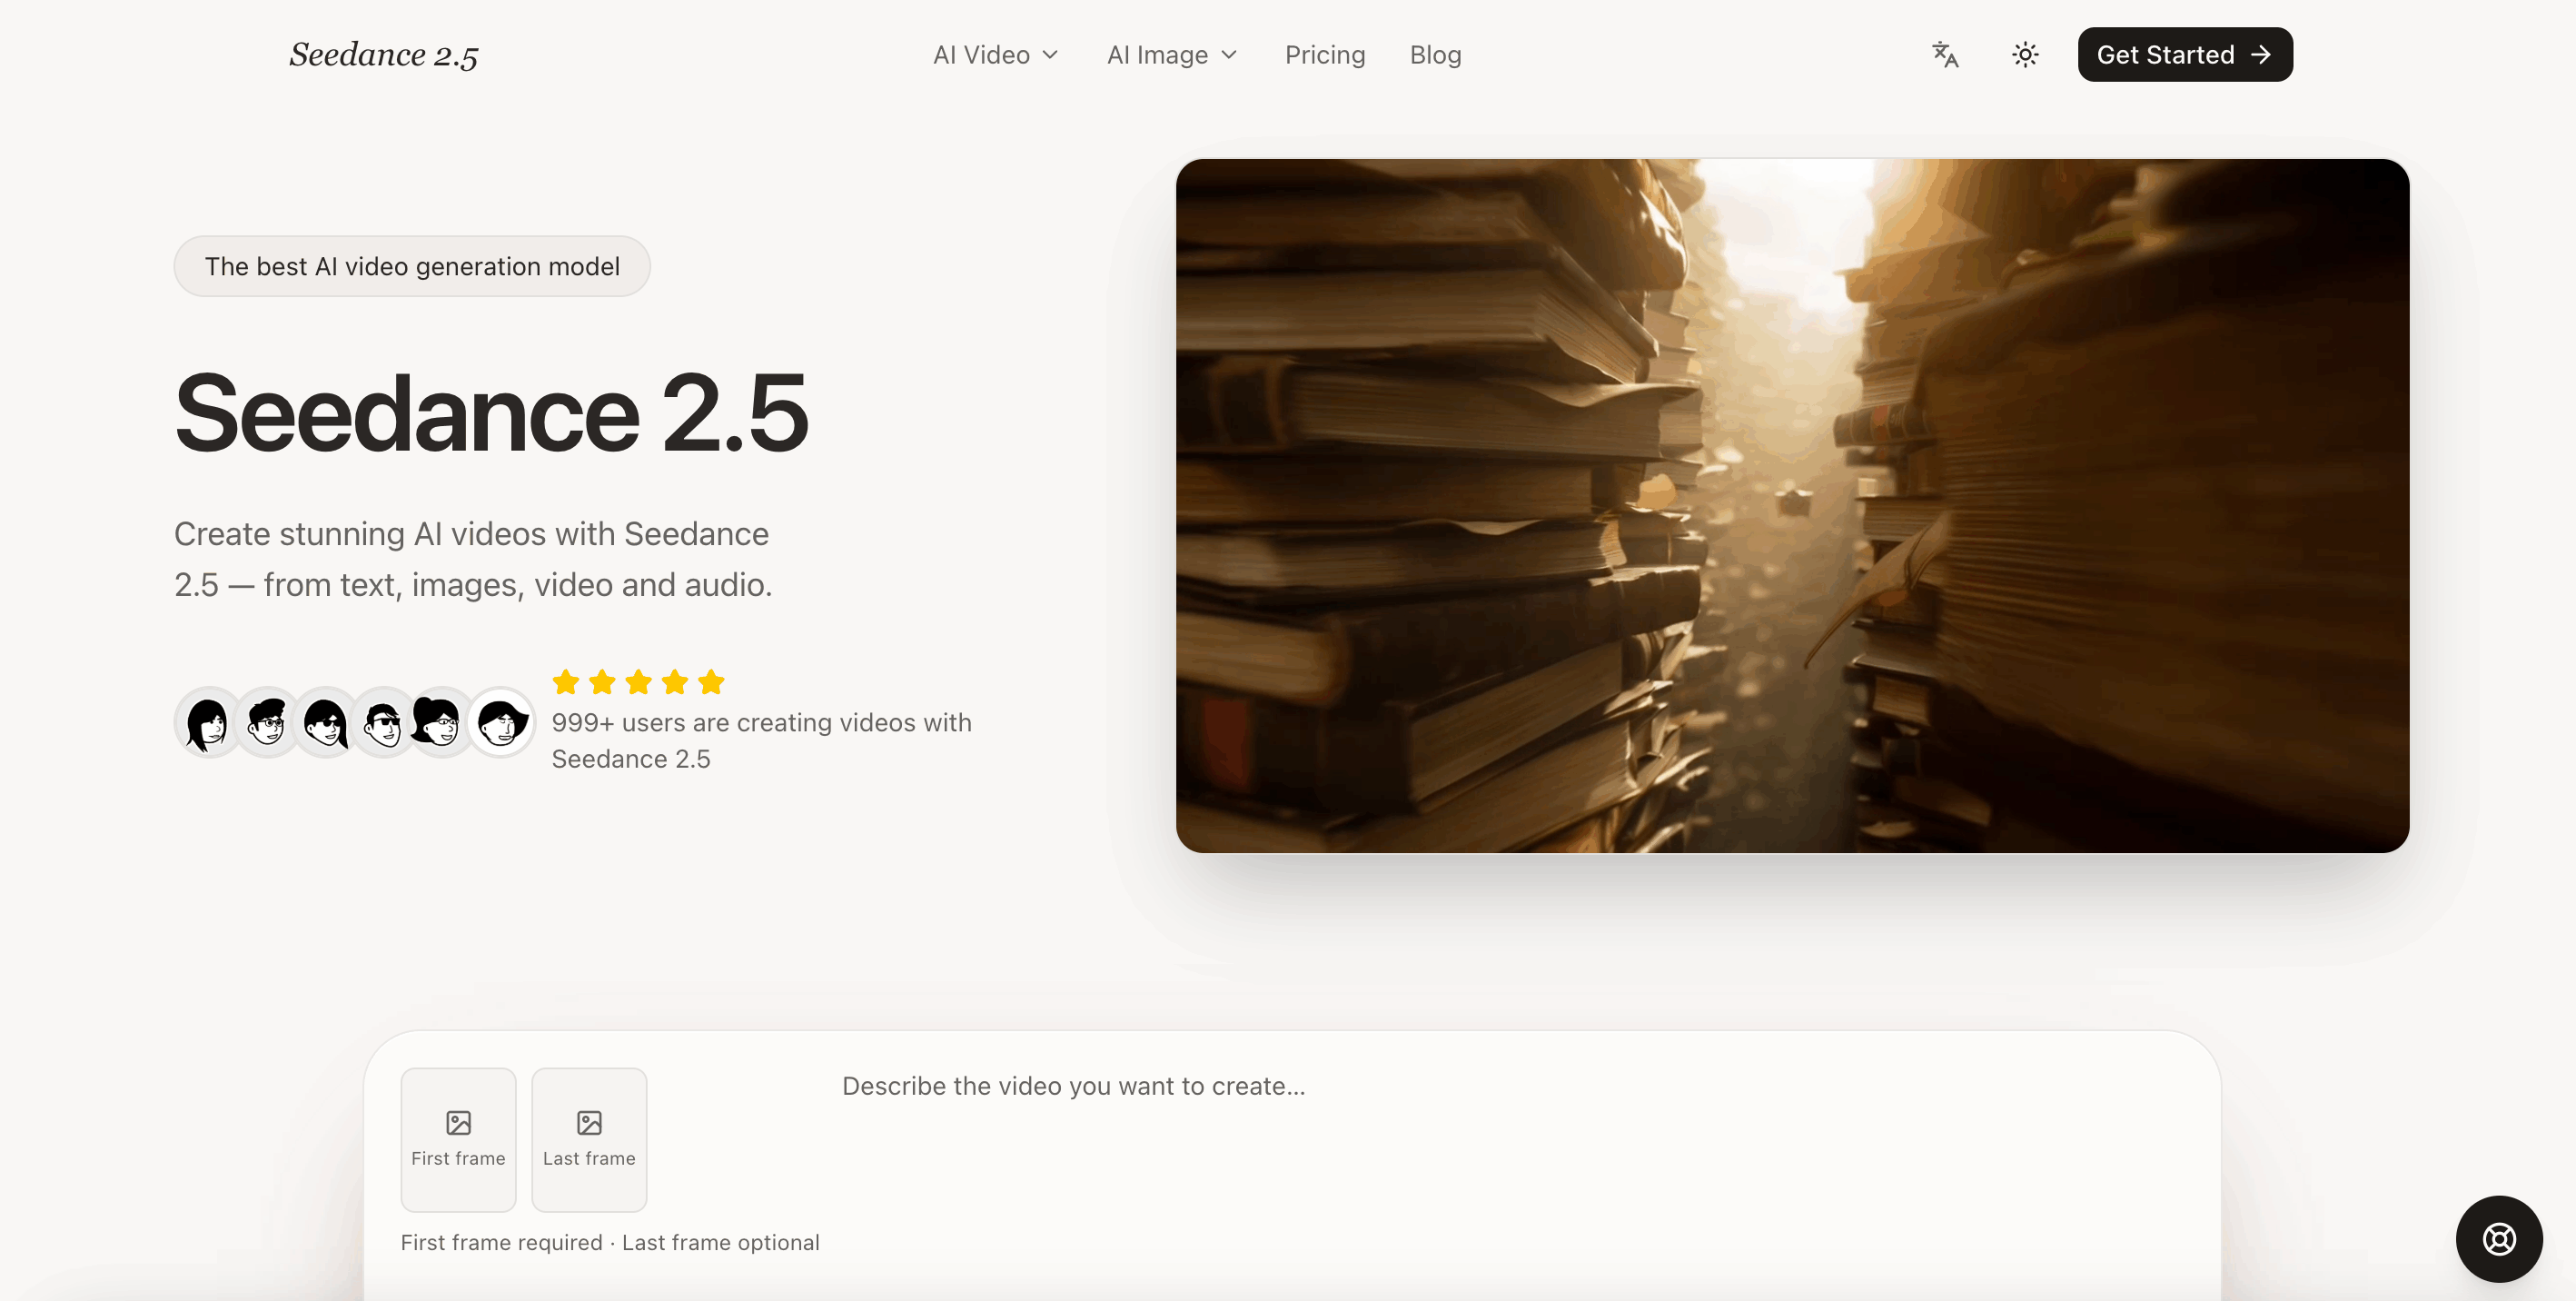The width and height of the screenshot is (2576, 1301).
Task: Expand the AI Video dropdown menu
Action: pos(995,55)
